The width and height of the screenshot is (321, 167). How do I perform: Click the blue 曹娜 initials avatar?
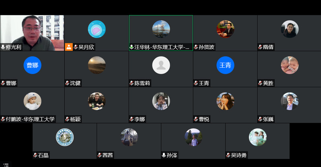32,65
